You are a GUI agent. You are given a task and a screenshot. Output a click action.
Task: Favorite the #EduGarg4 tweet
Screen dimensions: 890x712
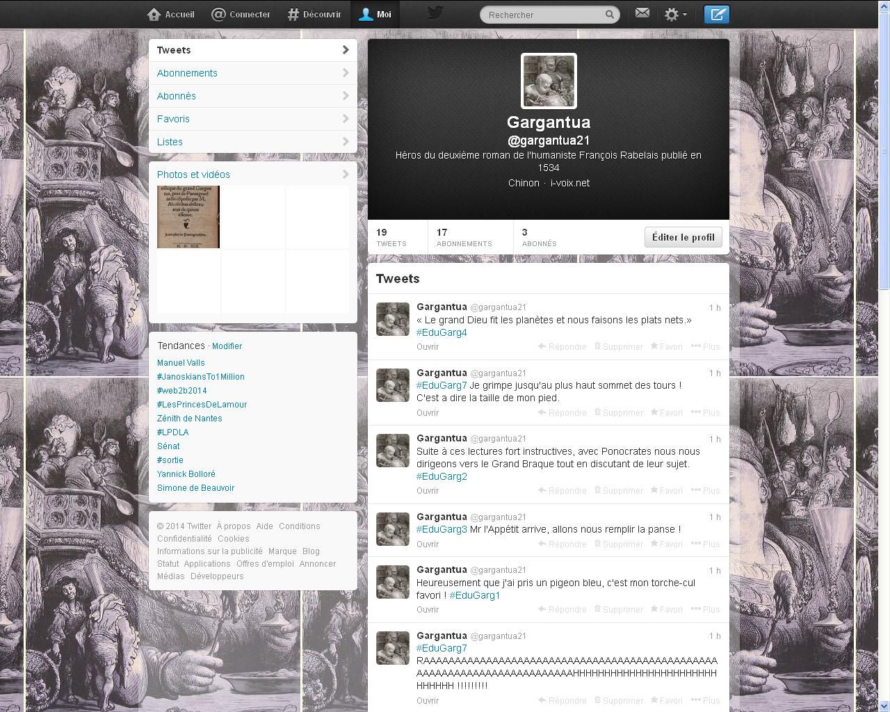click(666, 346)
